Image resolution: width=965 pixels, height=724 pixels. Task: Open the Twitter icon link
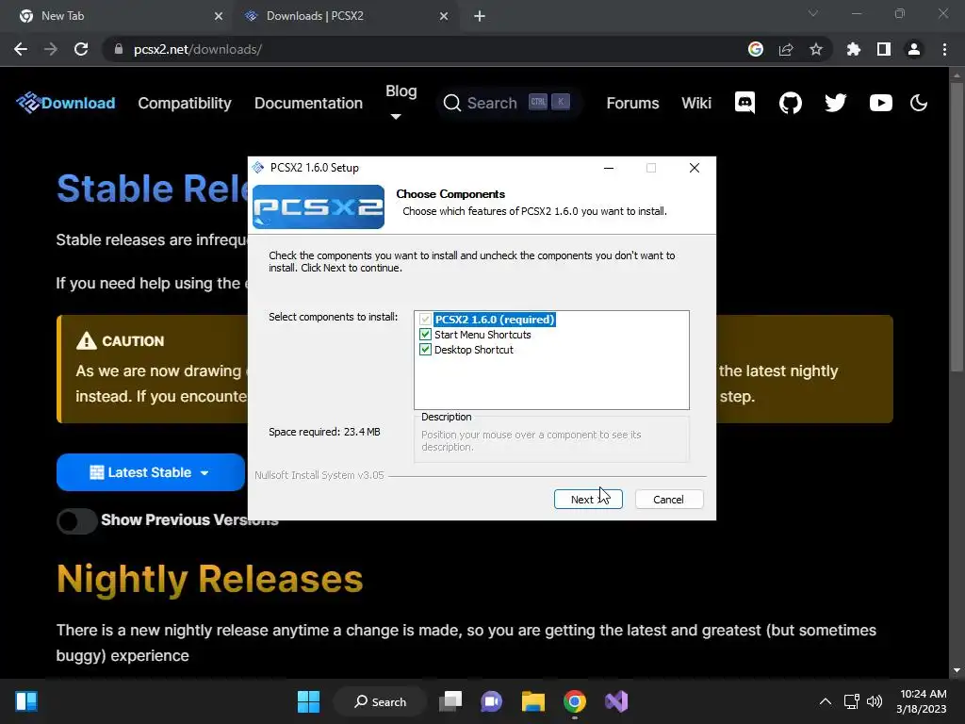pyautogui.click(x=835, y=103)
